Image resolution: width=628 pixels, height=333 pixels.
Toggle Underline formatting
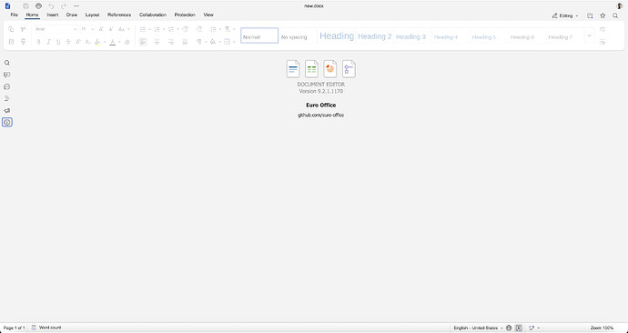pyautogui.click(x=58, y=42)
